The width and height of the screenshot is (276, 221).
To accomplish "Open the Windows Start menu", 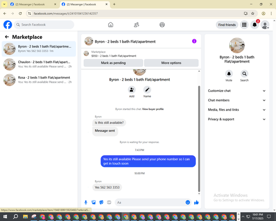I will [5, 217].
